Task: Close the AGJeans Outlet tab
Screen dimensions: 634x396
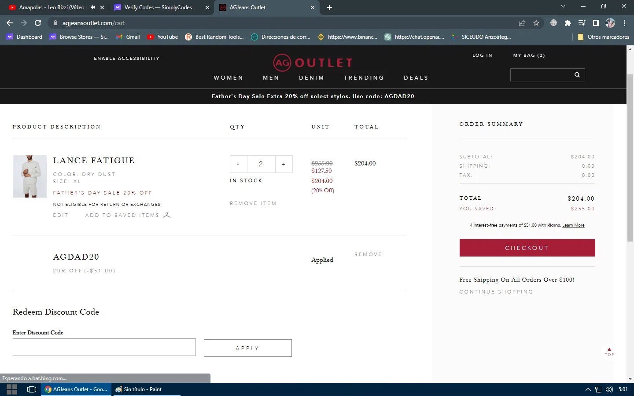Action: (313, 7)
